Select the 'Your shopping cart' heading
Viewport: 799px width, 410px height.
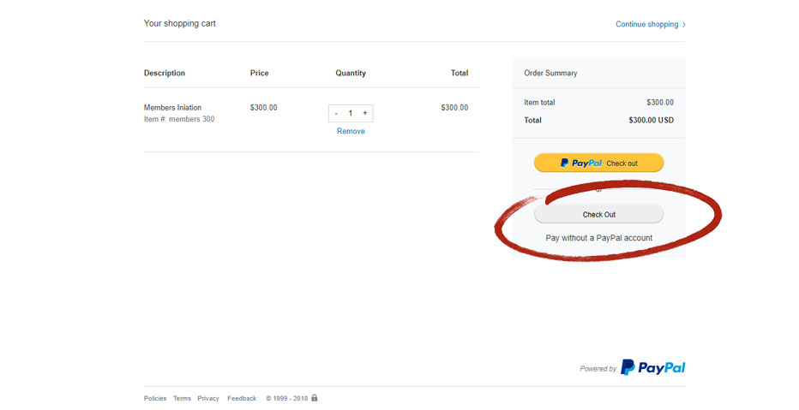(180, 23)
